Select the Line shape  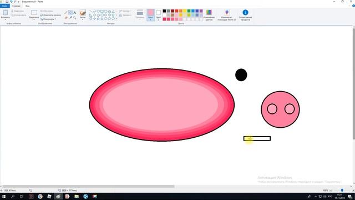tap(91, 11)
